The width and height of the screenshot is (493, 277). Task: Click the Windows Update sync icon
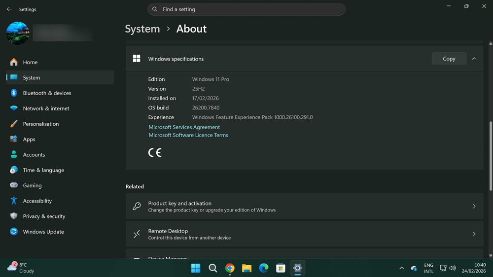(x=14, y=232)
